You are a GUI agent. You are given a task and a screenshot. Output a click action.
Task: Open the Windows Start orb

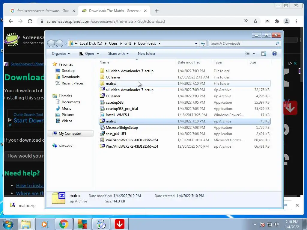(8, 224)
